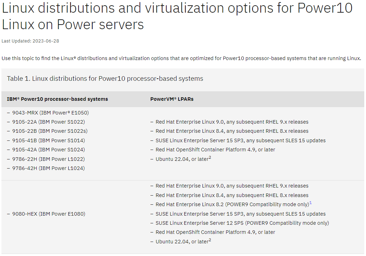Screen dimensions: 366x256
Task: Click the Table 1 caption text
Action: pos(105,79)
